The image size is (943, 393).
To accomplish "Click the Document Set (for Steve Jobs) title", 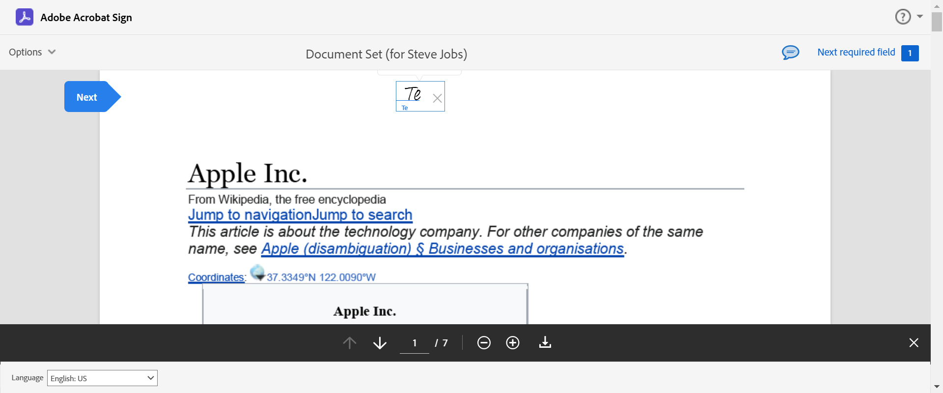I will coord(387,54).
